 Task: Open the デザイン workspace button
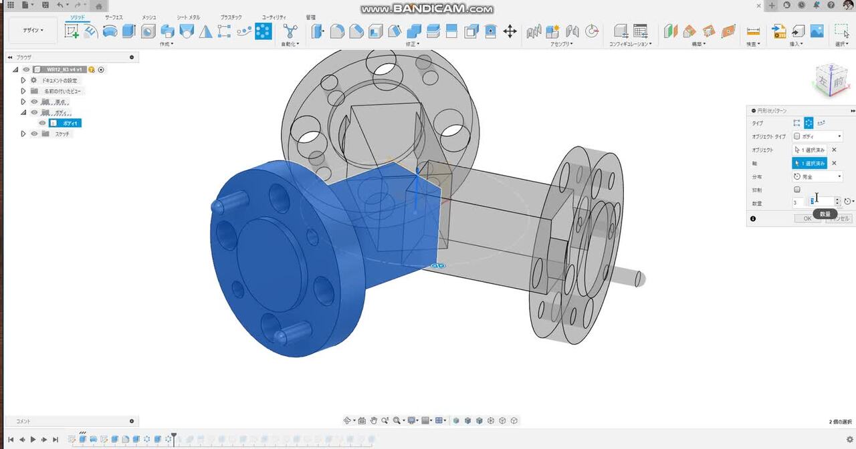click(33, 30)
